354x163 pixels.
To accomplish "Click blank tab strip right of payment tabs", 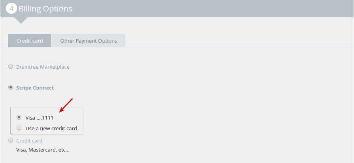I will [237, 41].
